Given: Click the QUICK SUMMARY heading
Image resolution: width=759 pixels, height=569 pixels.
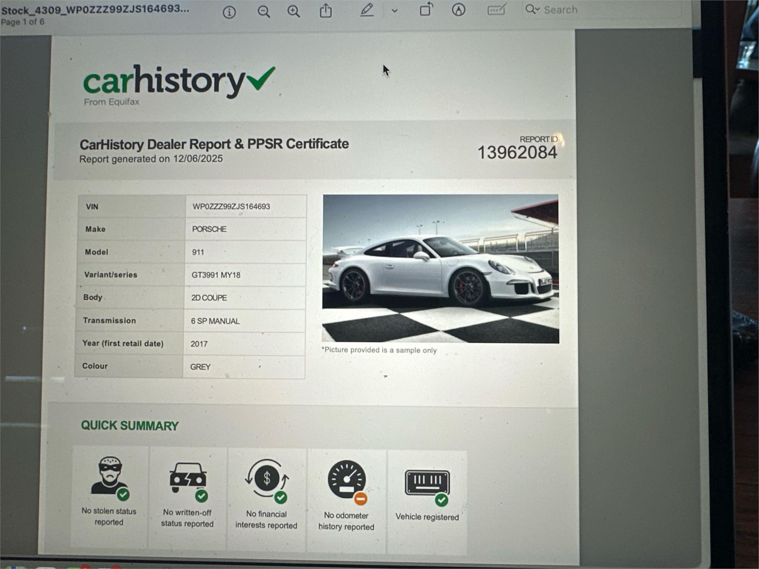Looking at the screenshot, I should (x=130, y=426).
